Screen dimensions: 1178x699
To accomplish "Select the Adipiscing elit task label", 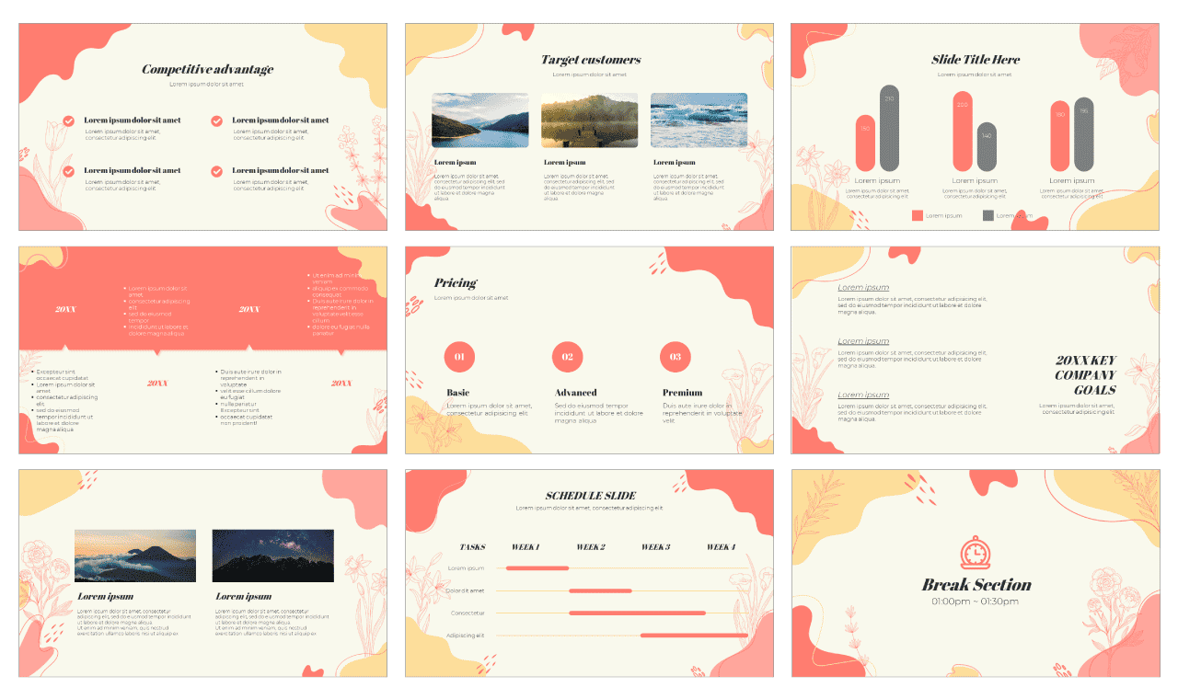I will tap(465, 635).
